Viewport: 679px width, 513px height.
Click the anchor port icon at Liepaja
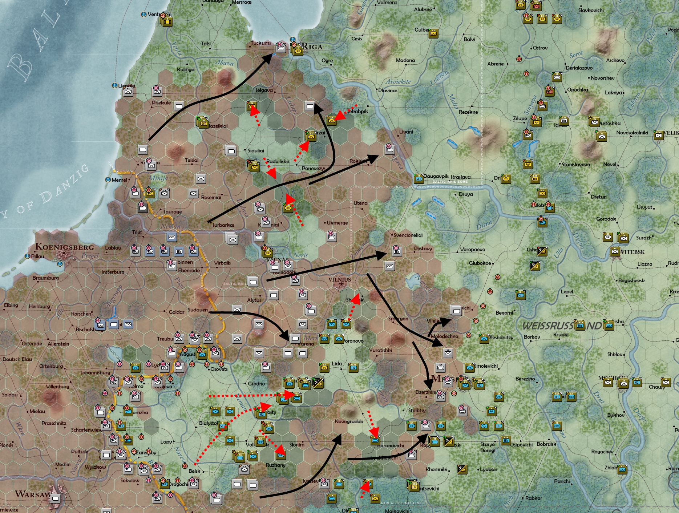point(114,86)
